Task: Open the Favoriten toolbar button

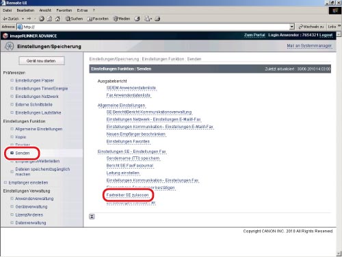Action: pyautogui.click(x=98, y=19)
